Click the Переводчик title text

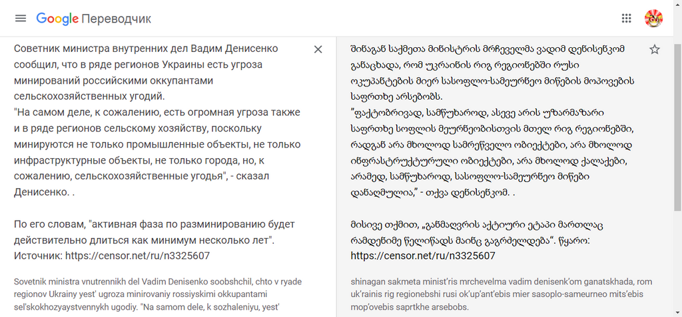(x=116, y=18)
